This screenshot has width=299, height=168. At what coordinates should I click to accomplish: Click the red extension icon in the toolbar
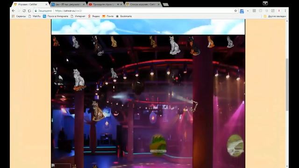(x=279, y=11)
